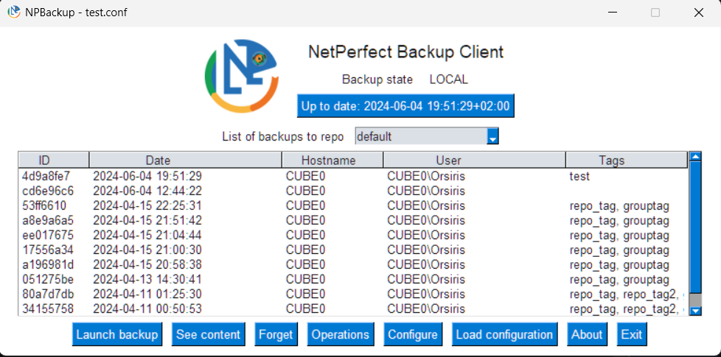The image size is (721, 357).
Task: Select backup row with ID 53ff6610
Action: (x=295, y=205)
